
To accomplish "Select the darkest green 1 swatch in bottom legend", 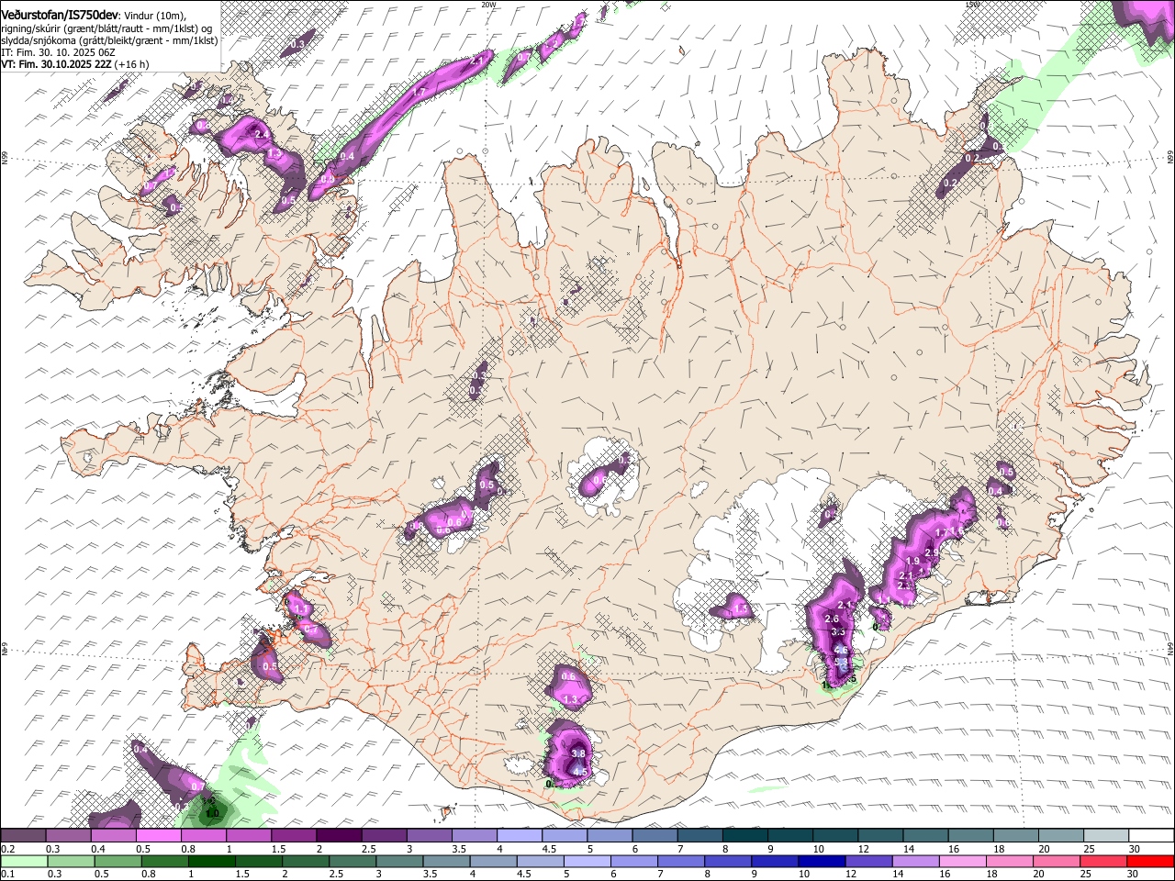I will click(x=211, y=862).
